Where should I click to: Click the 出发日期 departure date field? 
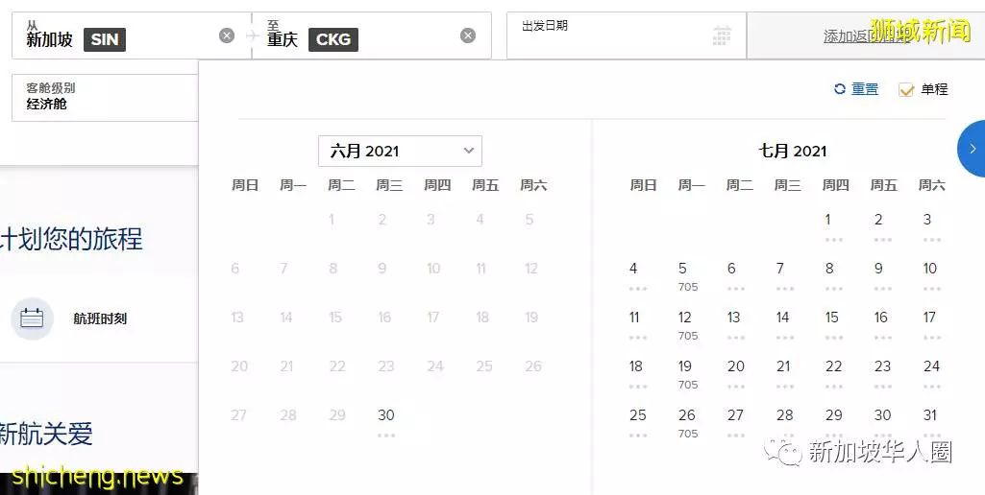click(627, 35)
